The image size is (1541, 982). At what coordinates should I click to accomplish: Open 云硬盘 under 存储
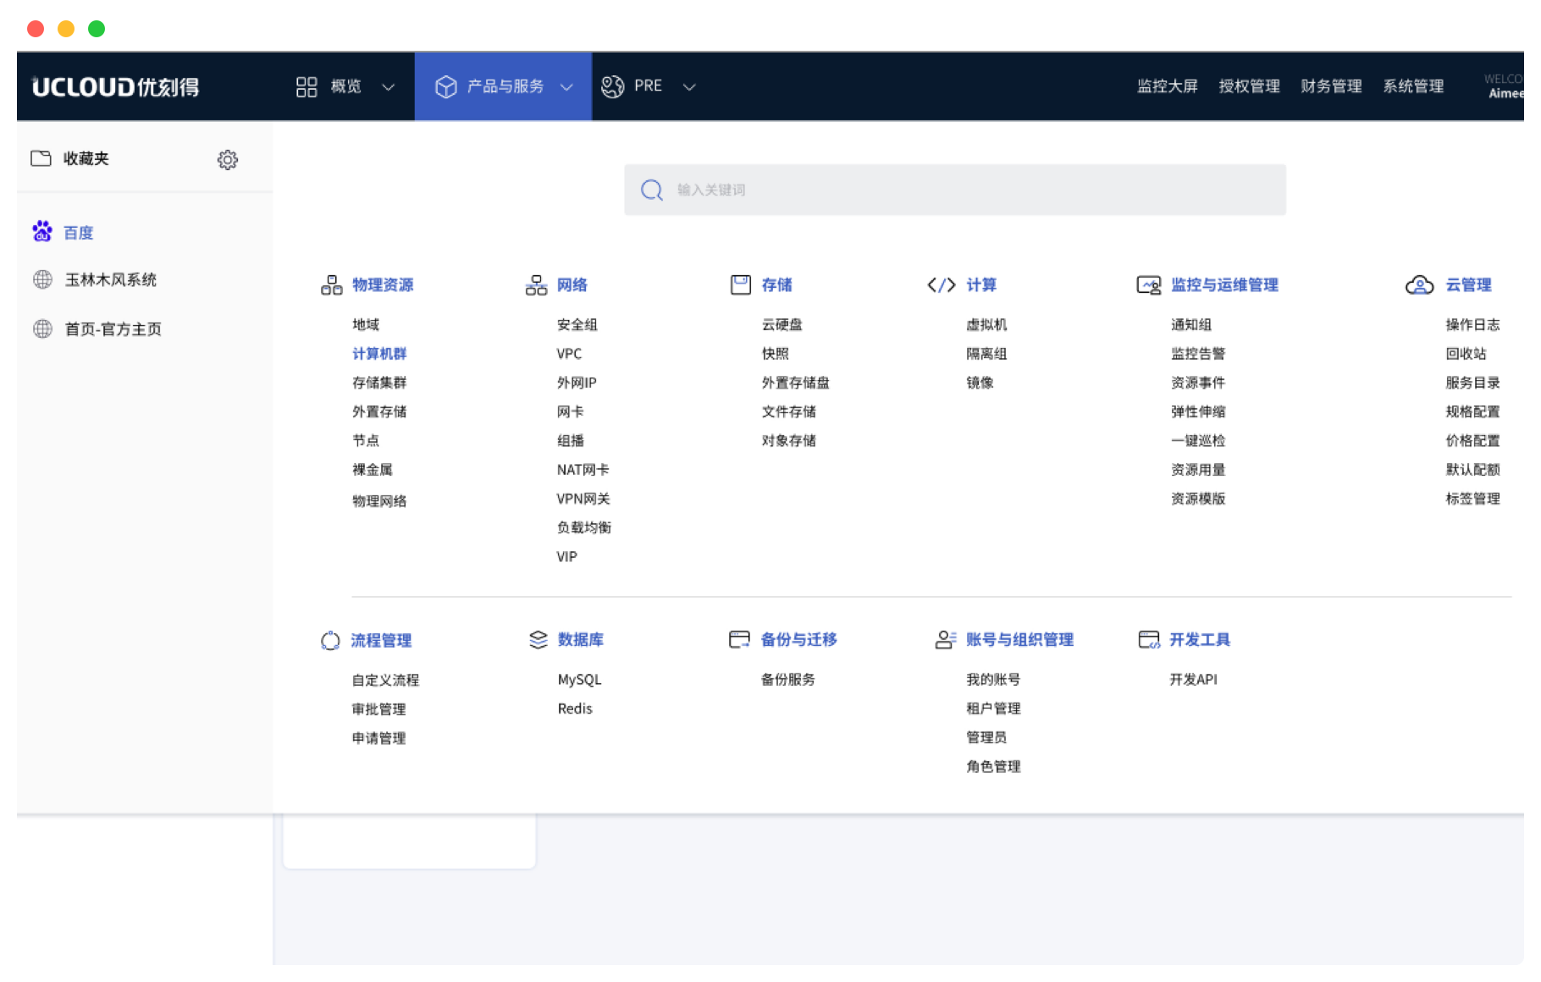tap(782, 325)
